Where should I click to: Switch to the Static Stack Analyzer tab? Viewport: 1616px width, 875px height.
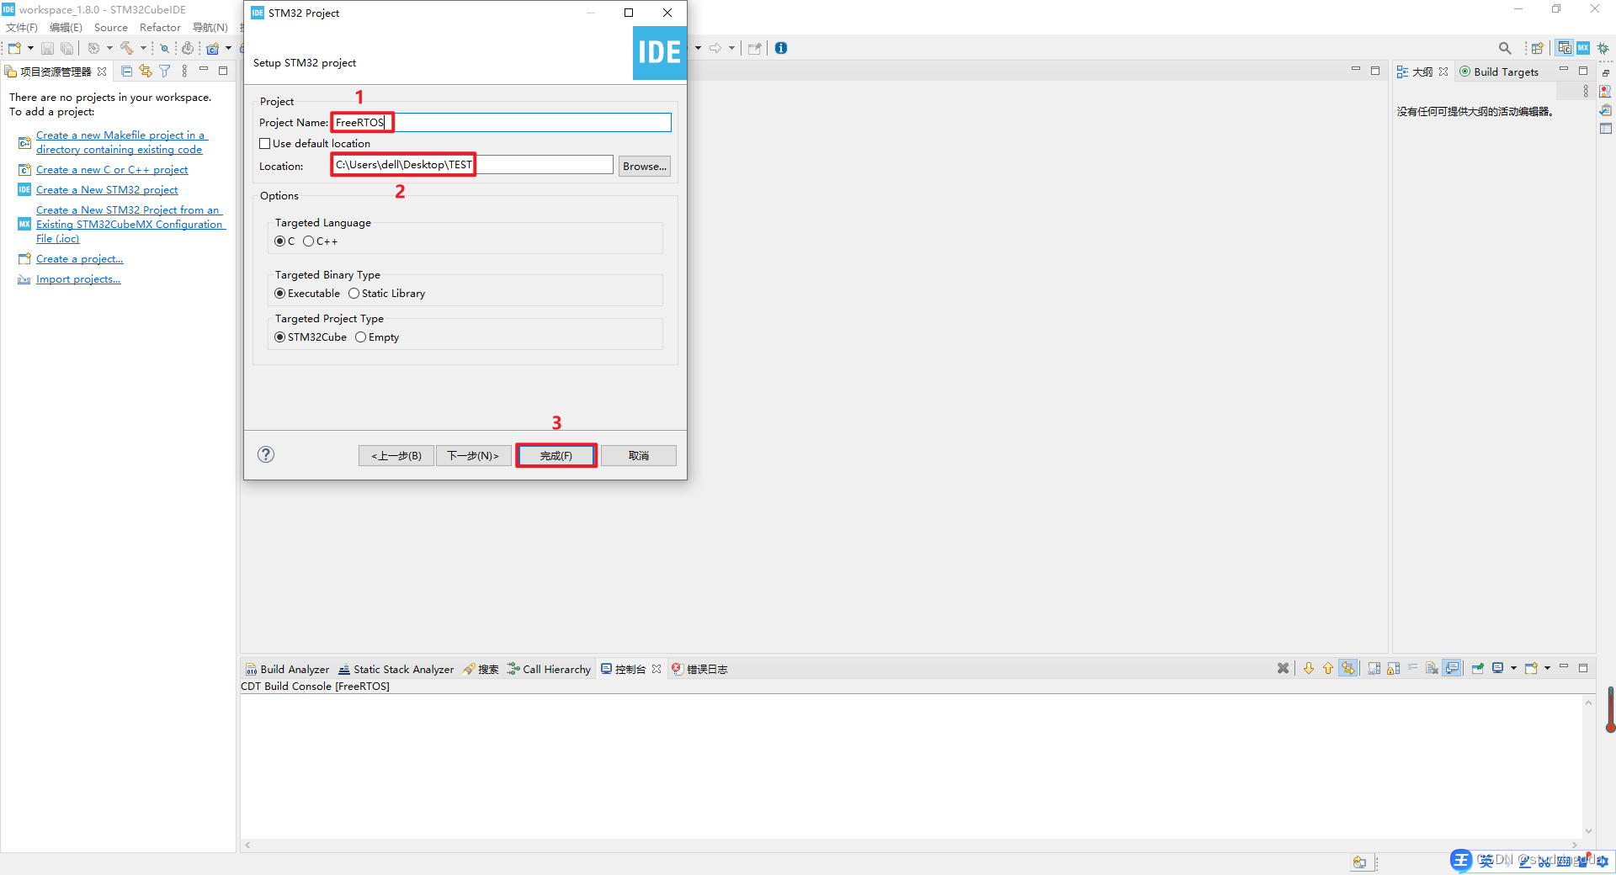click(x=396, y=669)
